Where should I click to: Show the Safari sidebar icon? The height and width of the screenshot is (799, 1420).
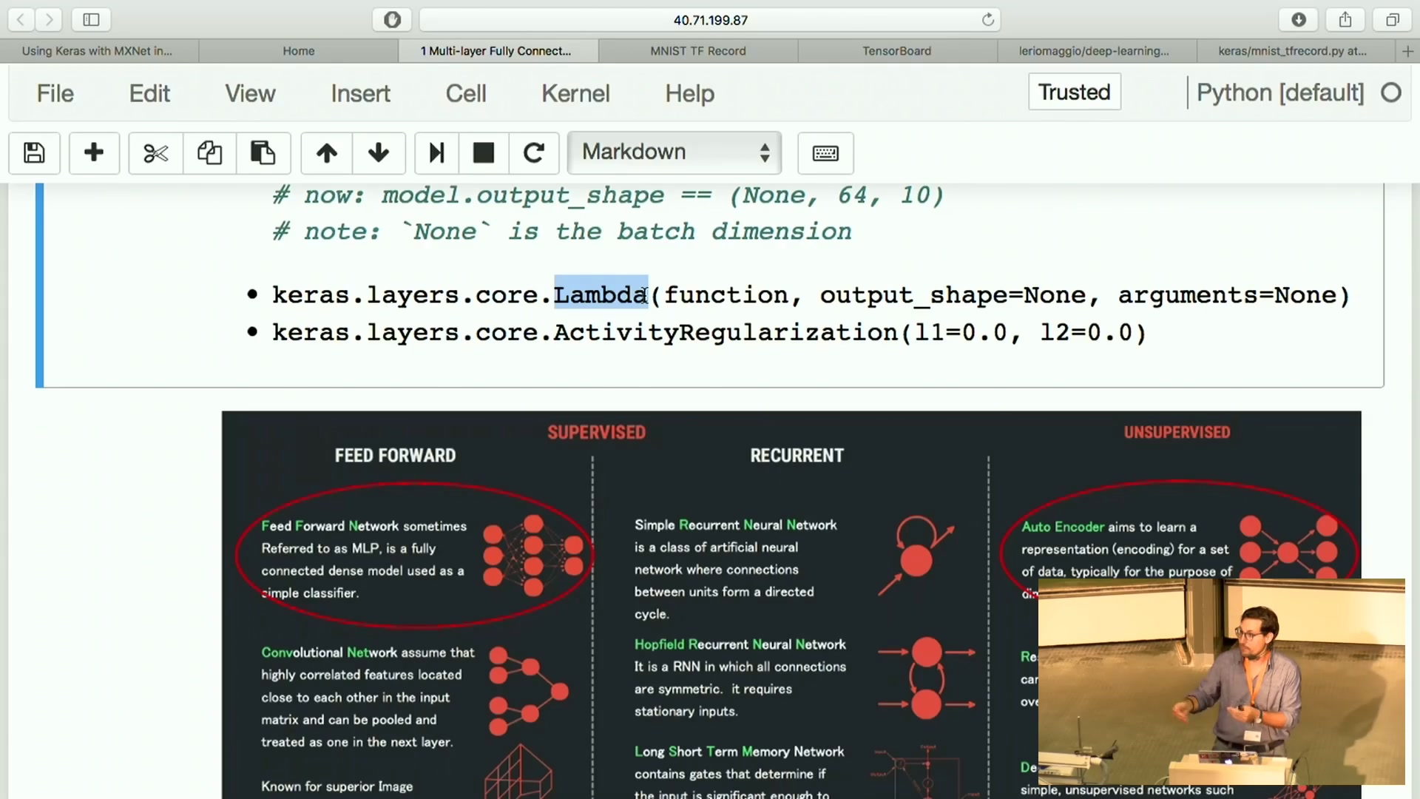point(91,20)
